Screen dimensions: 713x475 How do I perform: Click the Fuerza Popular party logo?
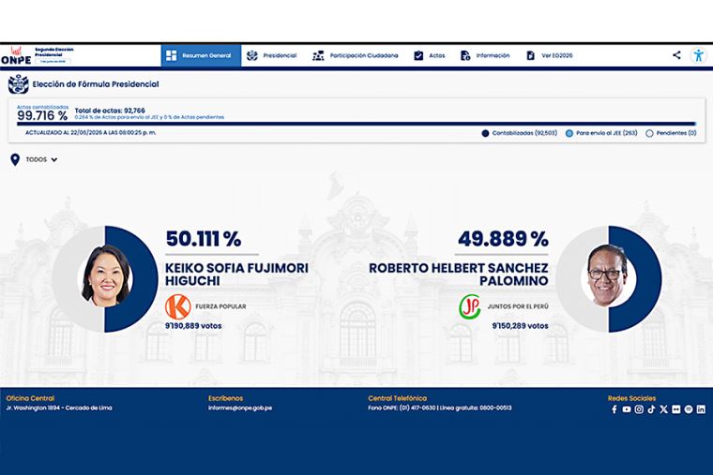tap(178, 306)
